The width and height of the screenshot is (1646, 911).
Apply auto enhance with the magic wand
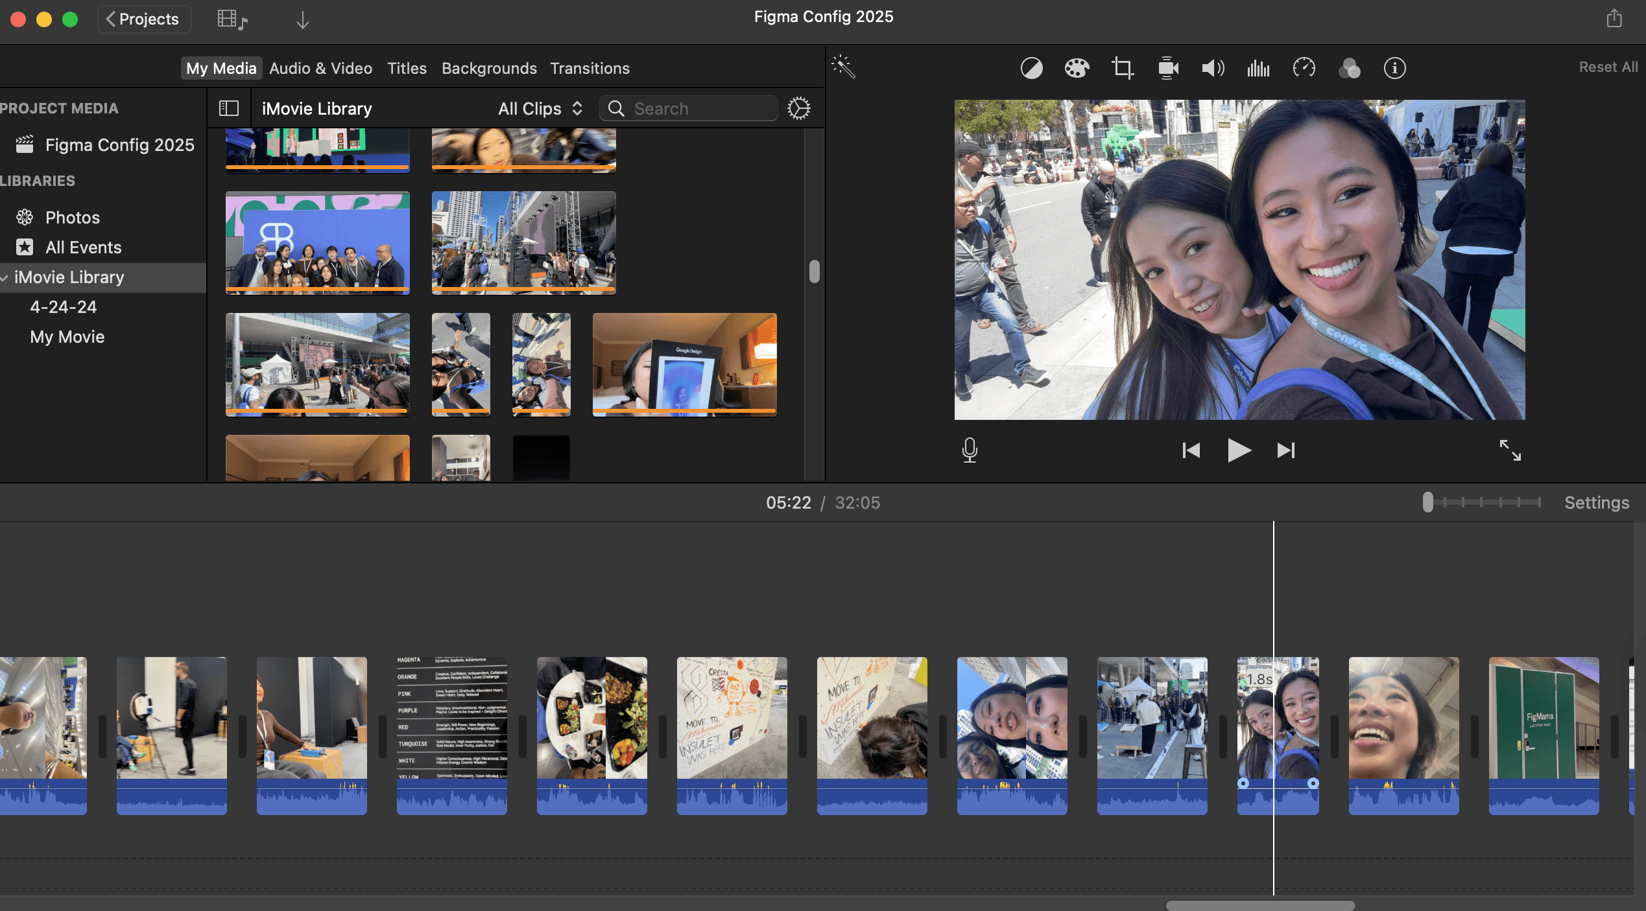pos(844,67)
